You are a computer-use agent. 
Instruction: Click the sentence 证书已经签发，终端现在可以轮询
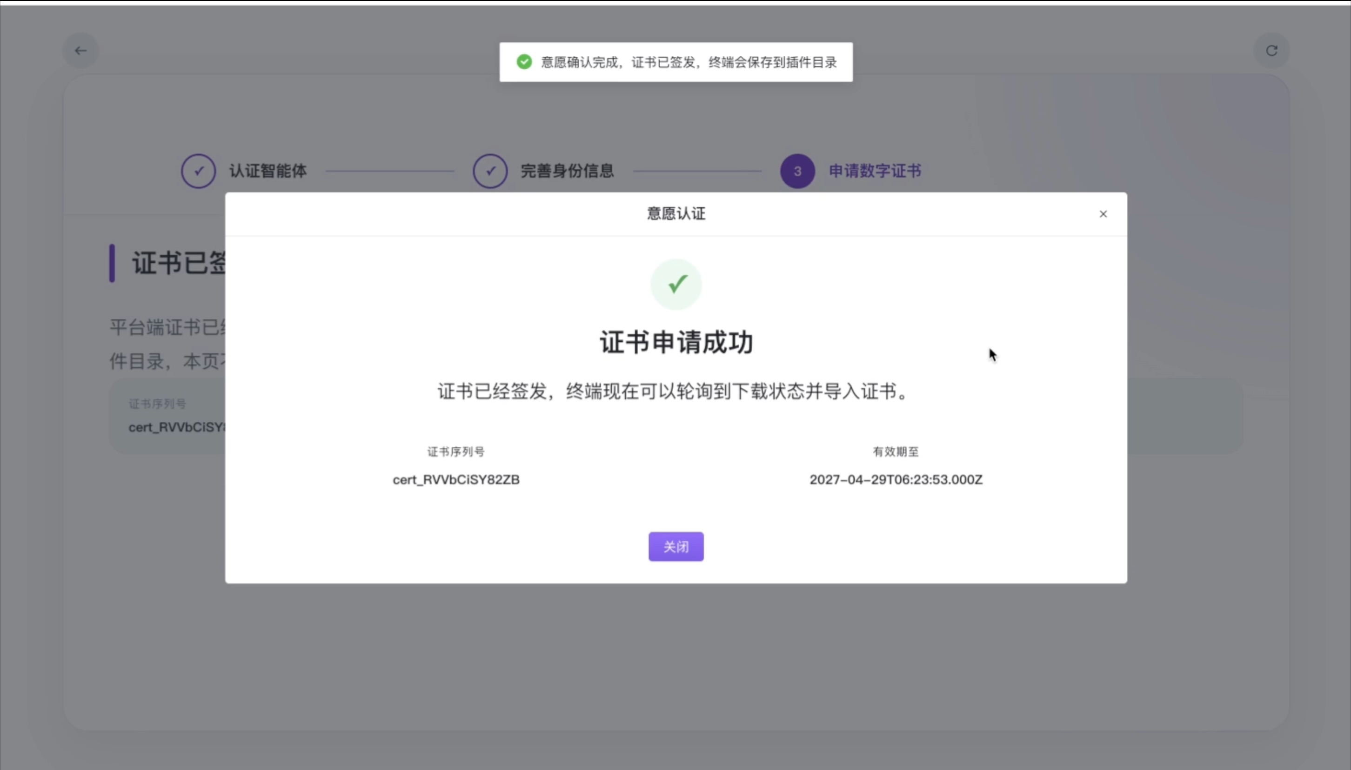click(673, 392)
